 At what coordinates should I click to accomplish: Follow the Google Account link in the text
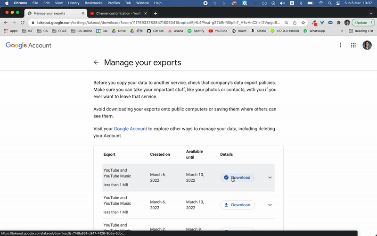(131, 128)
